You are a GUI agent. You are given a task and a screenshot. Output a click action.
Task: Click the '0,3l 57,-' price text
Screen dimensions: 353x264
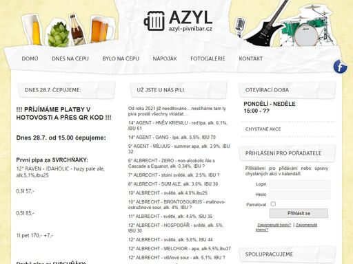tap(25, 191)
